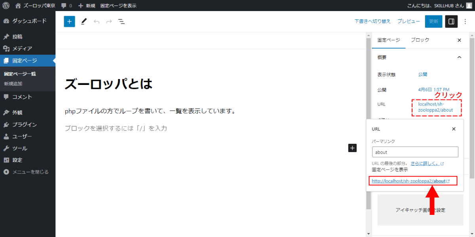
Task: Click 下書きへ切り替え
Action: pos(372,21)
